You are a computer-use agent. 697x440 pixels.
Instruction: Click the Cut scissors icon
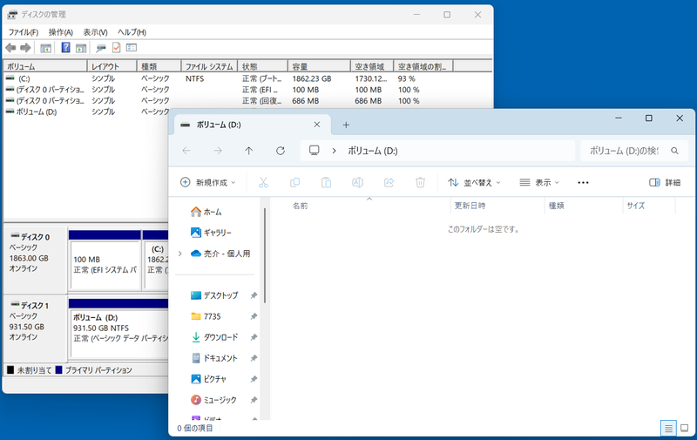263,182
